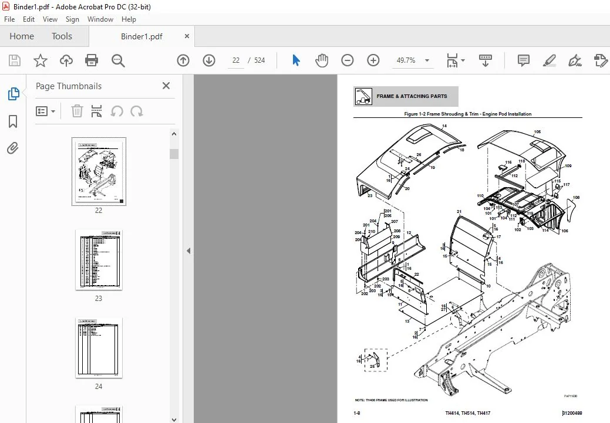This screenshot has height=423, width=610.
Task: Click the scrolling mode keyboard icon
Action: point(485,60)
